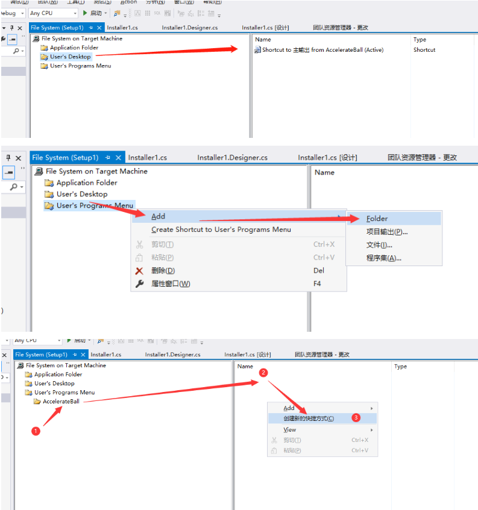Click File System on Target Machine above the Add menu
The width and height of the screenshot is (478, 510).
96,171
